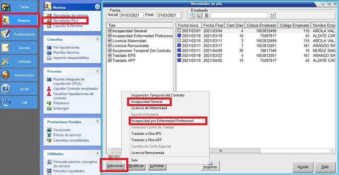Click the horizontal scrollbar under the records grid
Image resolution: width=339 pixels, height=175 pixels.
pyautogui.click(x=257, y=151)
